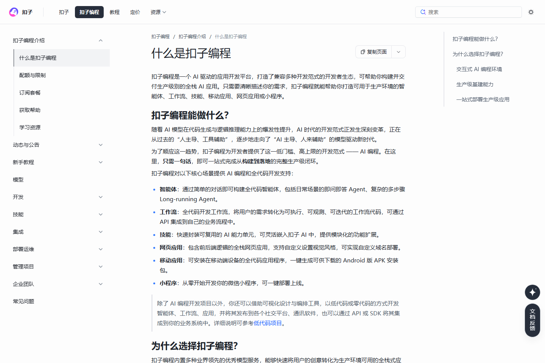Image resolution: width=545 pixels, height=363 pixels.
Task: Expand the 集成 section chevron
Action: tap(101, 232)
